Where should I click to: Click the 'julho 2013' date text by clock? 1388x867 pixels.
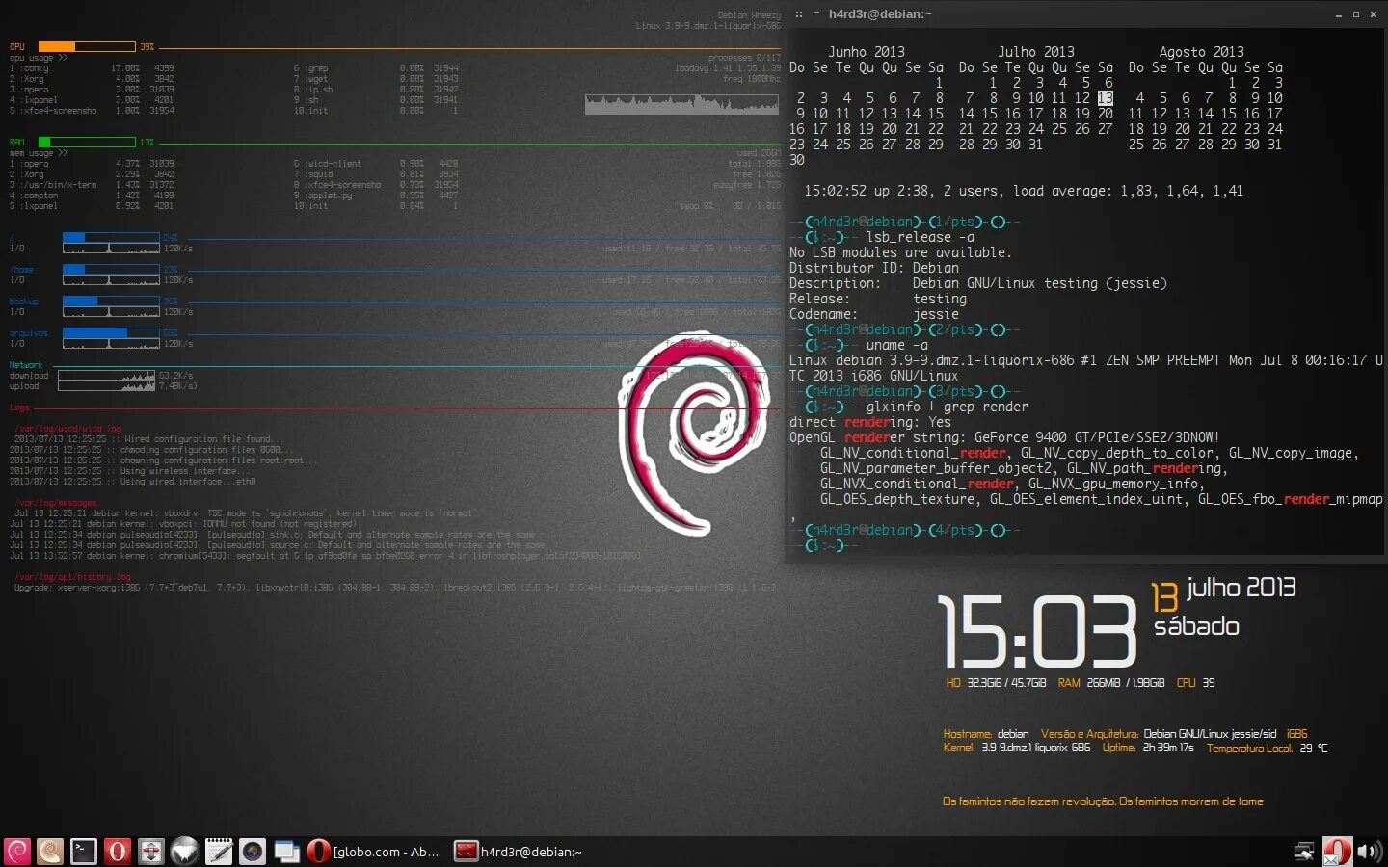pos(1241,587)
